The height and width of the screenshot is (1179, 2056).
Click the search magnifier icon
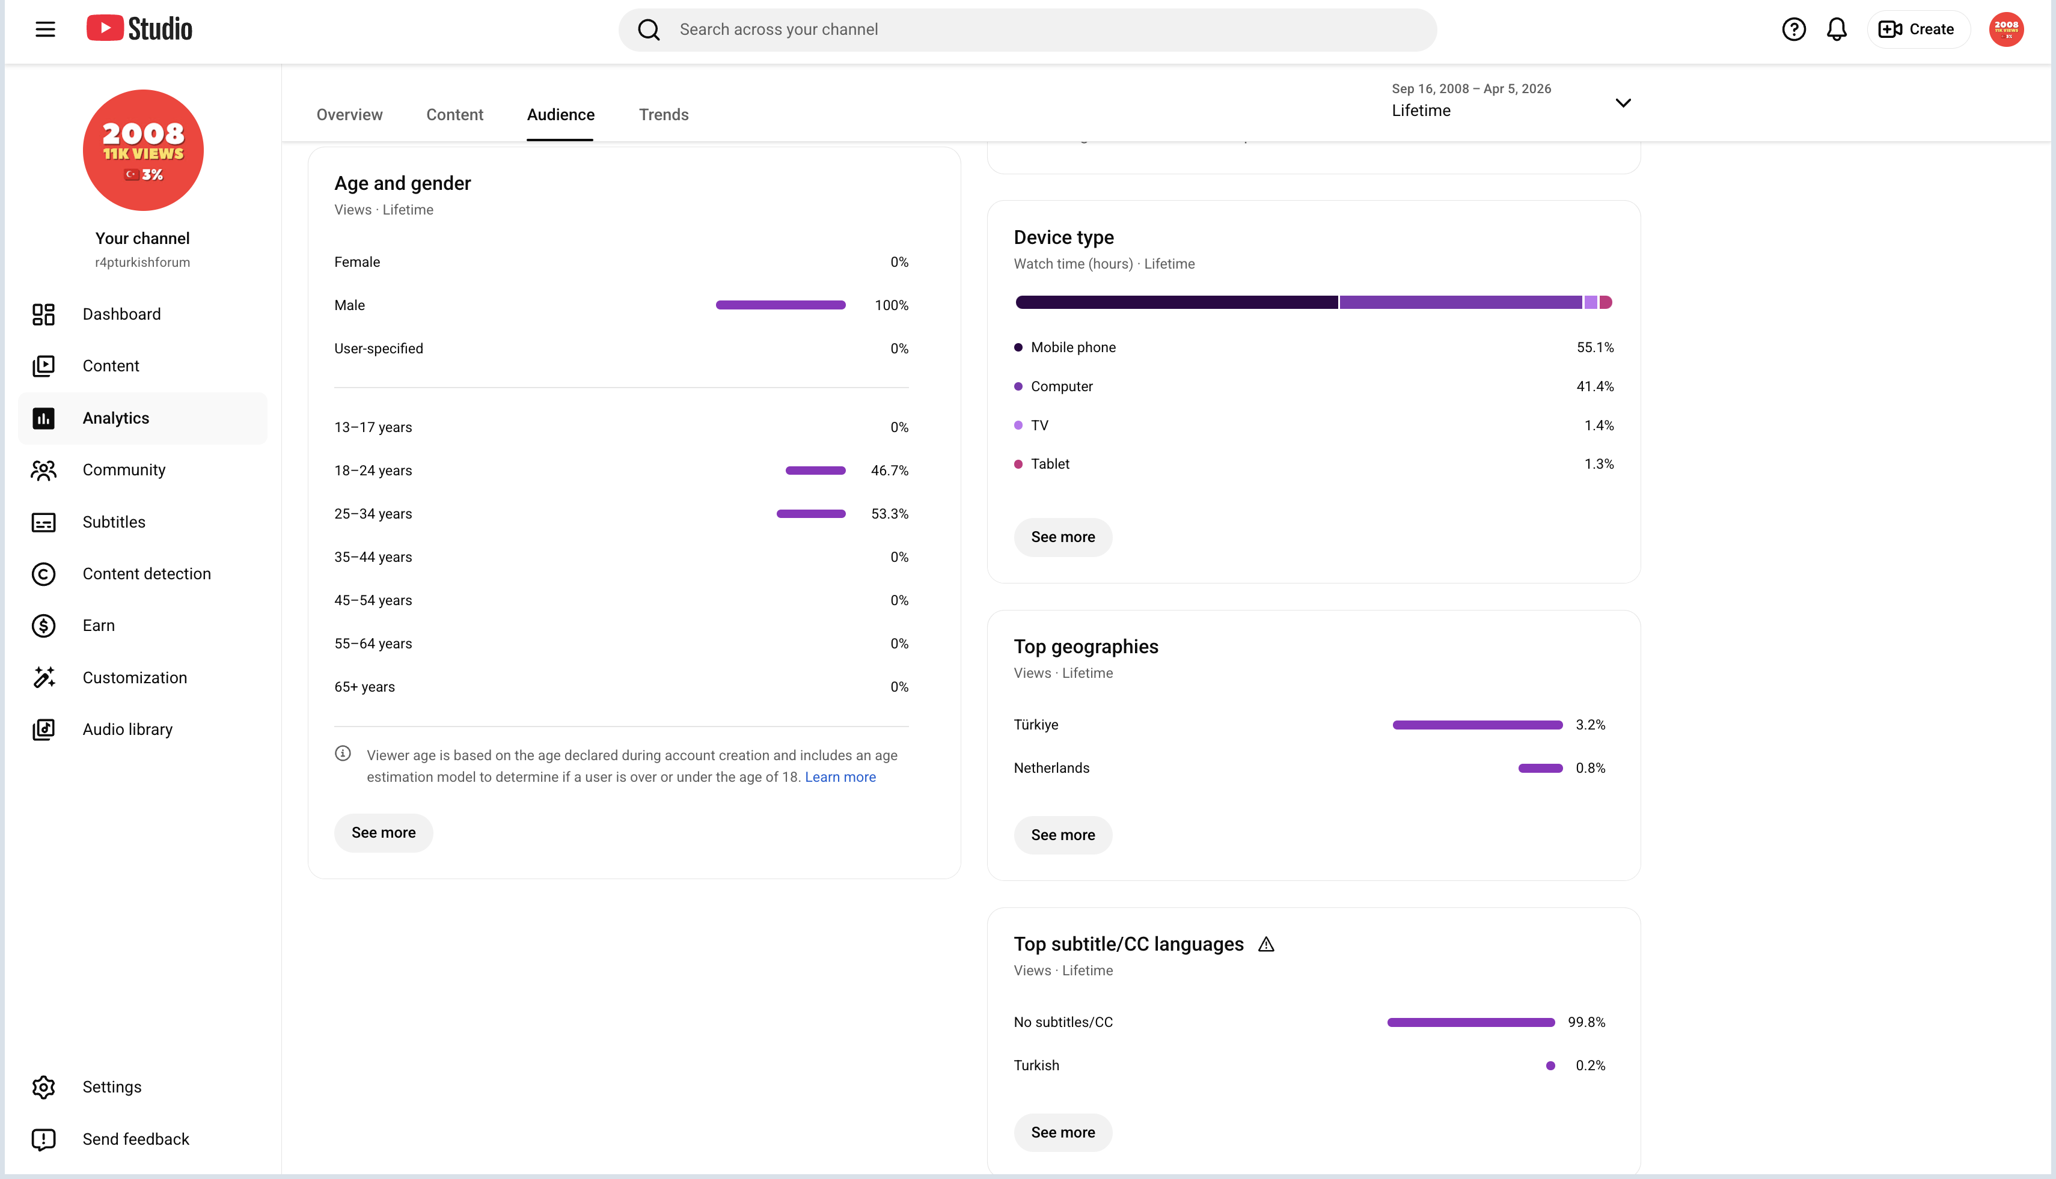(x=649, y=30)
